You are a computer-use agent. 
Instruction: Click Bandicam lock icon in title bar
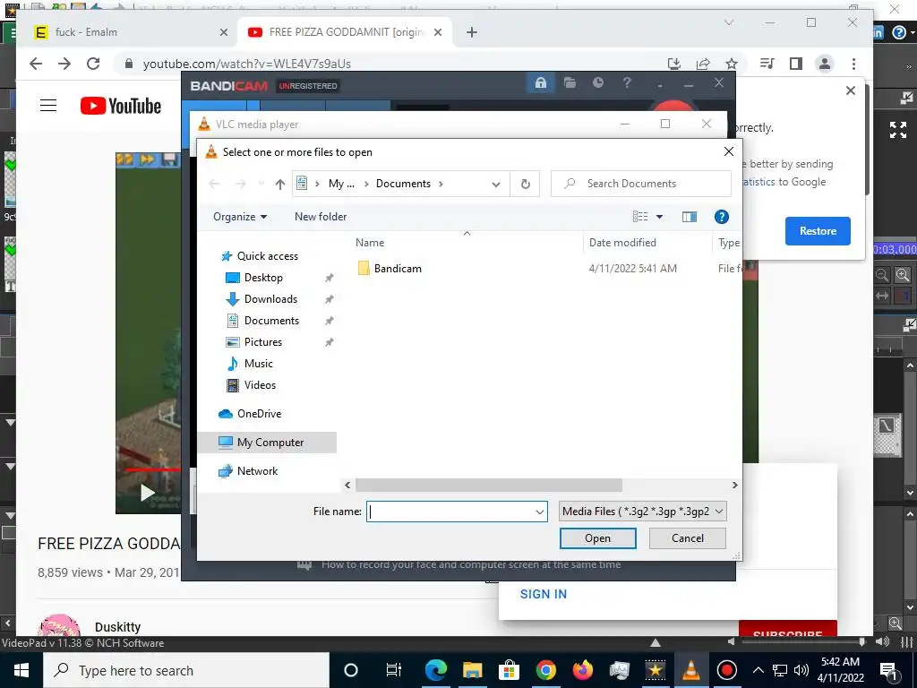point(540,83)
